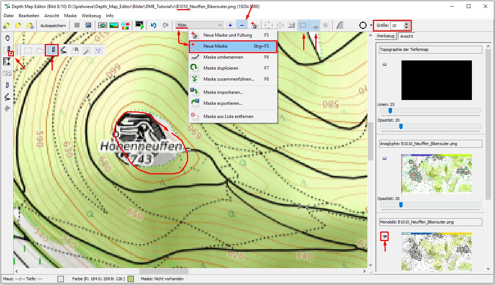495x285 pixels.
Task: Select the hand pan tool
Action: [7, 38]
